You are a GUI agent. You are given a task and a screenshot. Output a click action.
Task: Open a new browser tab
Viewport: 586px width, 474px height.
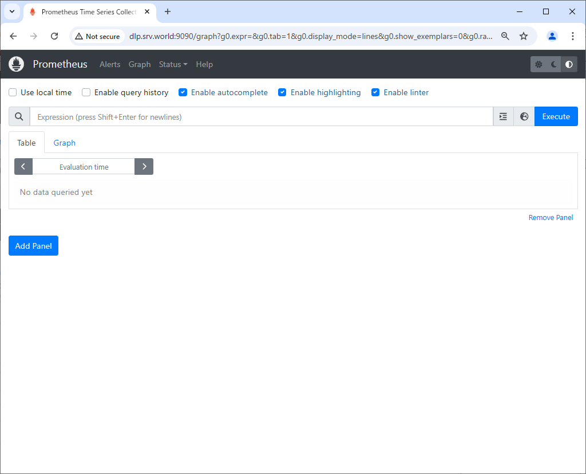pos(168,11)
